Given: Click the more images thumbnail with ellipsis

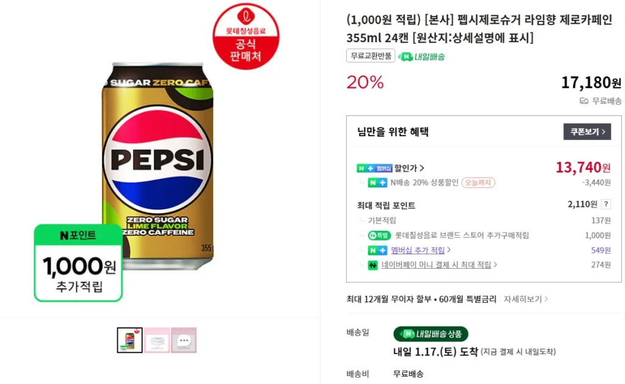Looking at the screenshot, I should [x=184, y=340].
